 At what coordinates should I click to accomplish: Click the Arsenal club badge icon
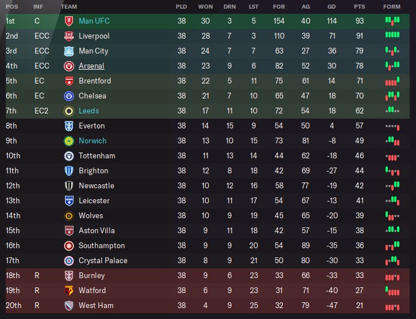[x=68, y=66]
